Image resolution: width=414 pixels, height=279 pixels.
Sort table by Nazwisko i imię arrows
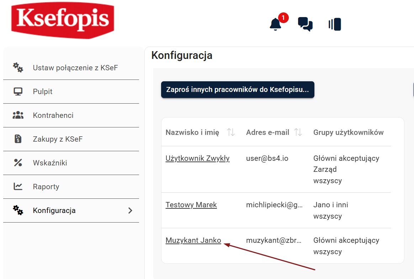point(231,132)
